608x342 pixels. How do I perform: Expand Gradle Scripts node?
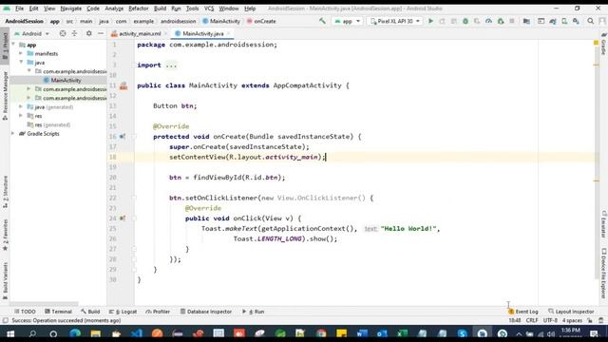pos(13,133)
